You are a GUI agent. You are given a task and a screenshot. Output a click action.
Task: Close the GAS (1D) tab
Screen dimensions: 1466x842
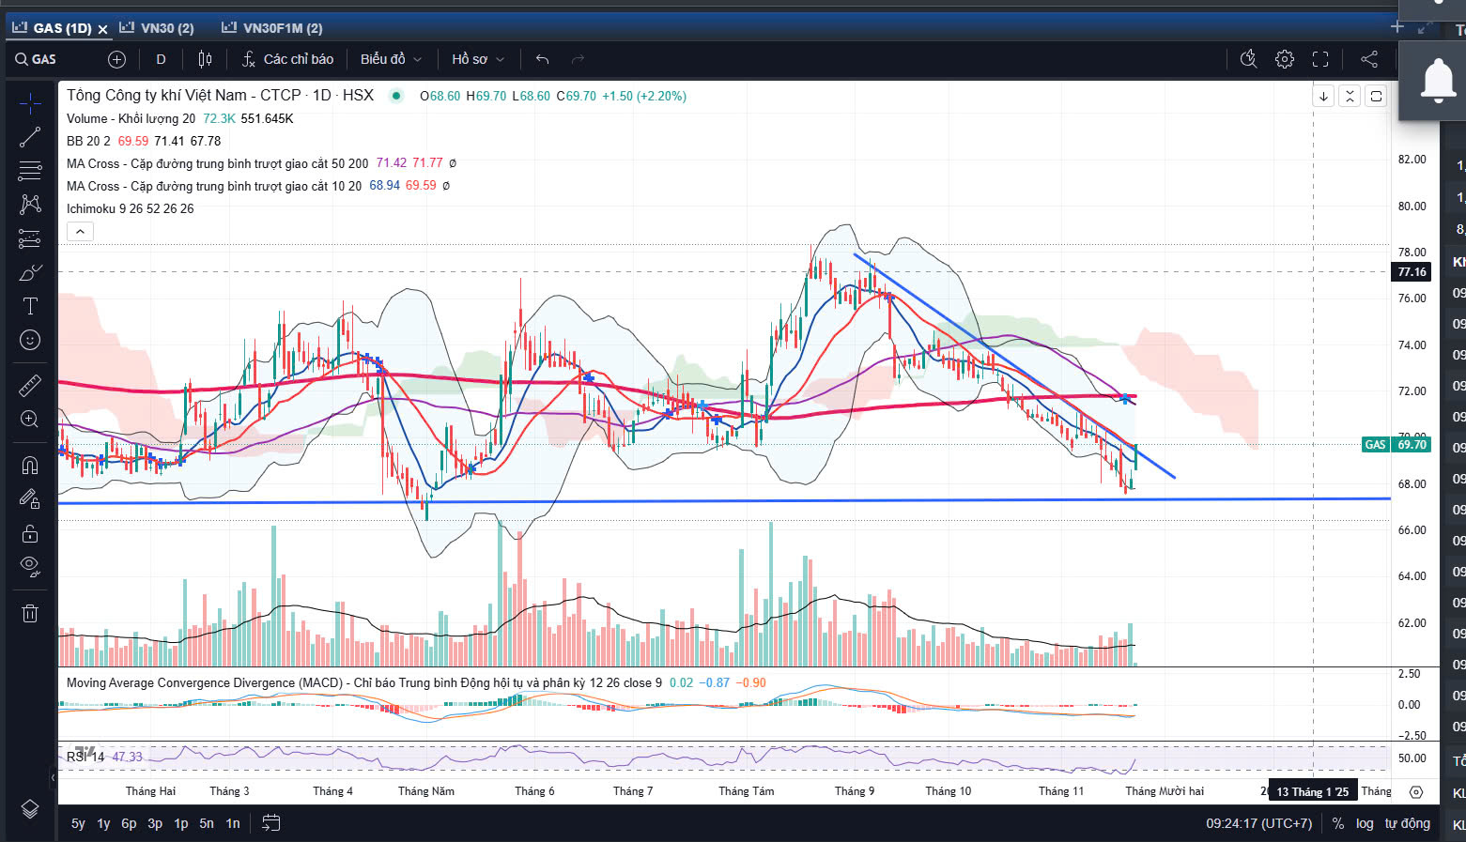click(x=103, y=29)
